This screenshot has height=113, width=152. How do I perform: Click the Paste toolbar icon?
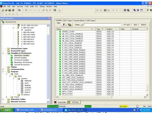pyautogui.click(x=26, y=10)
